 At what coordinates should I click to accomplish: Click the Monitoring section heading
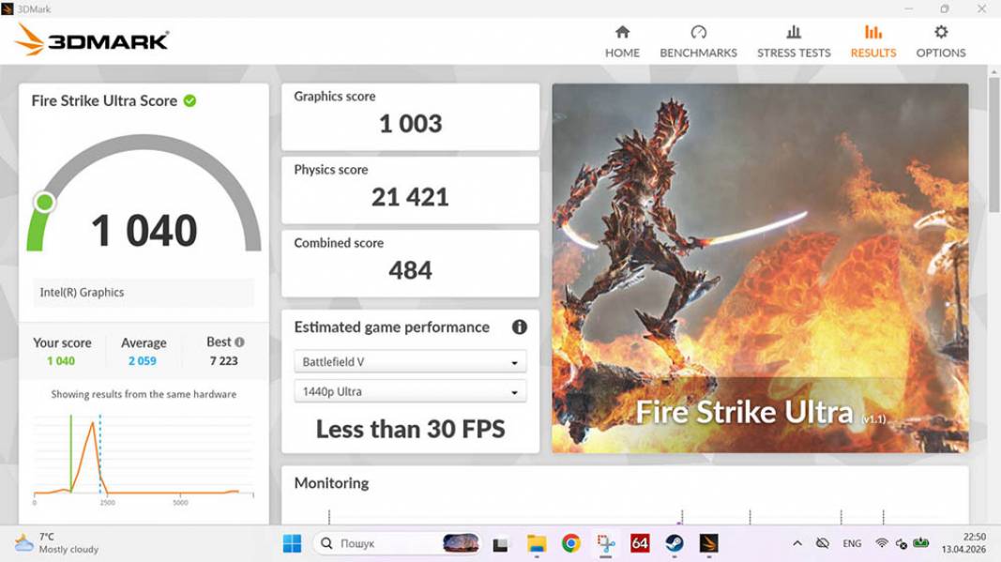pyautogui.click(x=331, y=483)
